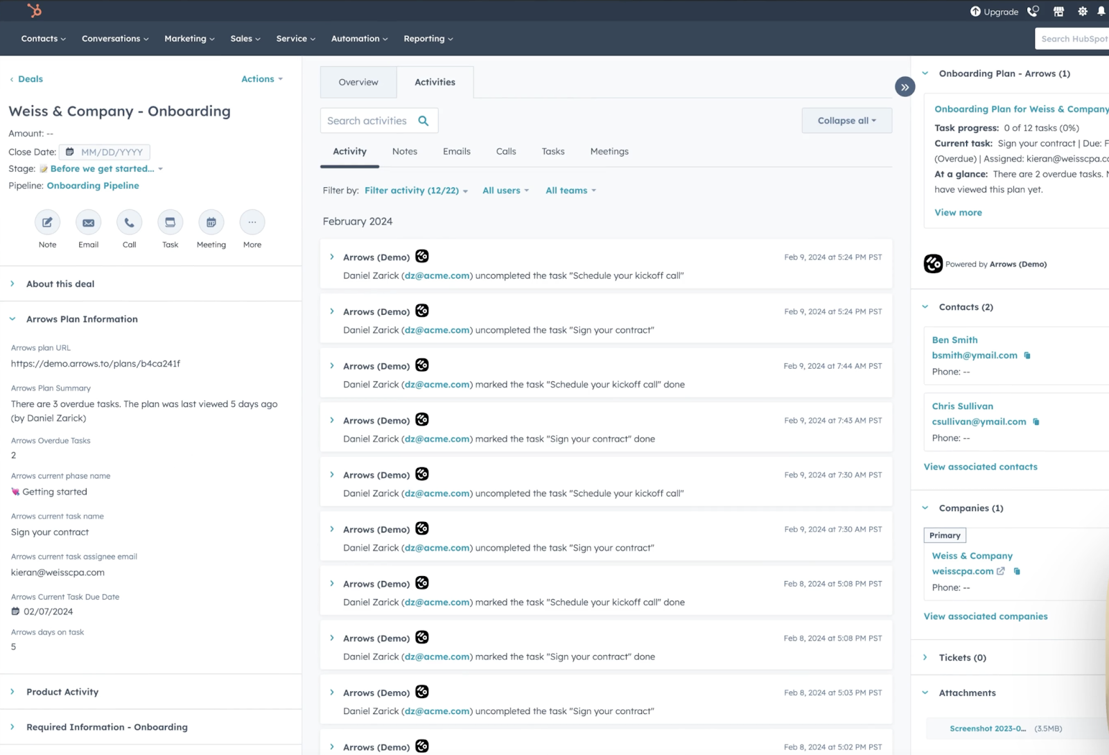
Task: Click the back chevron beside Deals
Action: (x=12, y=79)
